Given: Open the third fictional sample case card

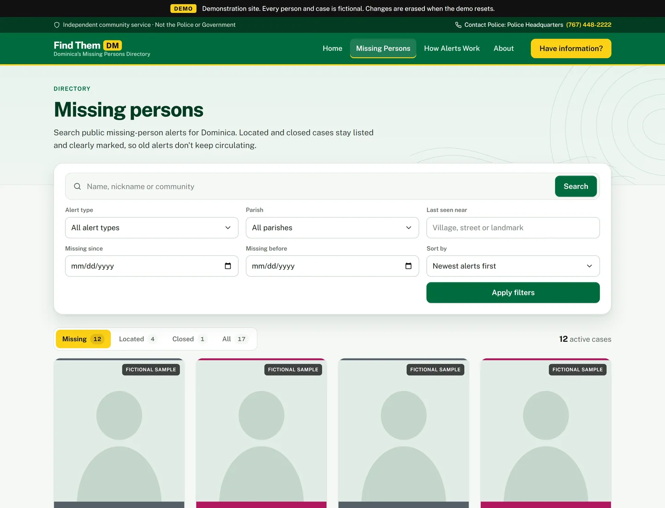Looking at the screenshot, I should 404,433.
